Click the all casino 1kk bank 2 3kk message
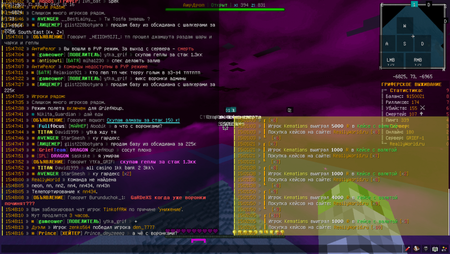450x254 pixels. coord(120,168)
